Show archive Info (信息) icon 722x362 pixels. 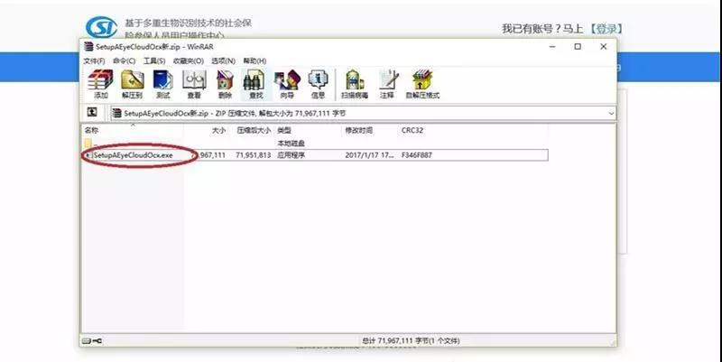point(318,84)
